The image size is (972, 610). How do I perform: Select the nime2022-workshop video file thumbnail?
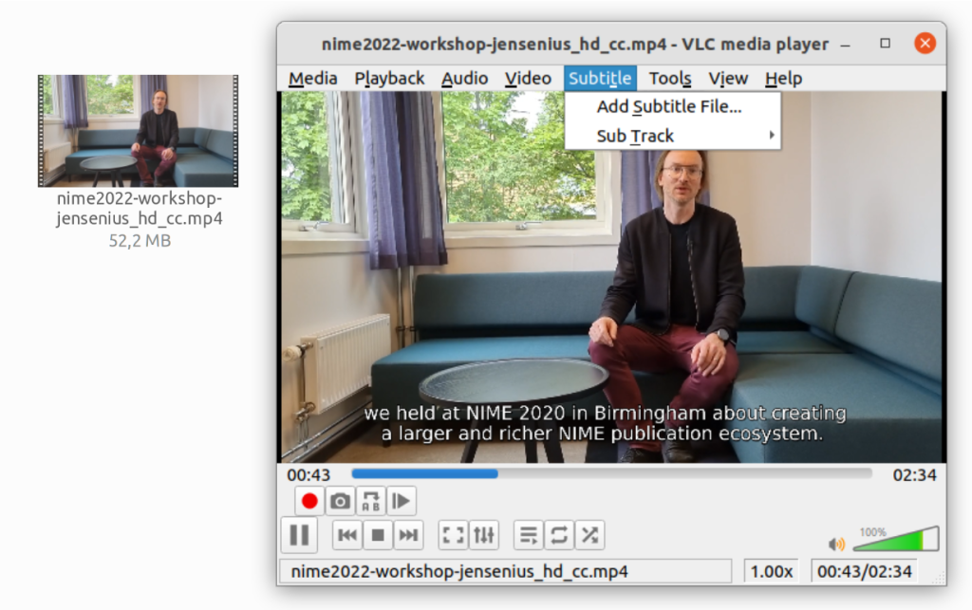click(139, 131)
